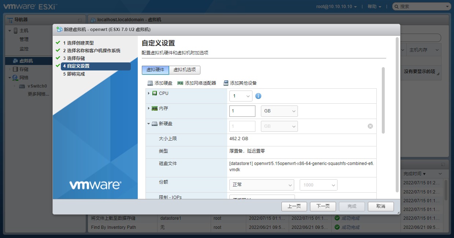Open the 搜索 search box icon

pos(396,6)
